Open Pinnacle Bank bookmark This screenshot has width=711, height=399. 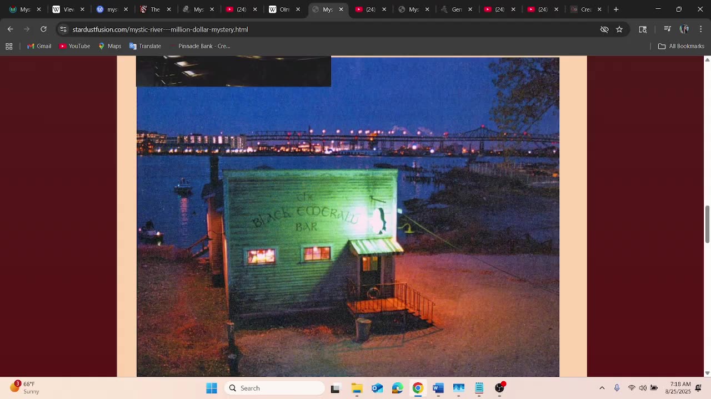tap(199, 46)
